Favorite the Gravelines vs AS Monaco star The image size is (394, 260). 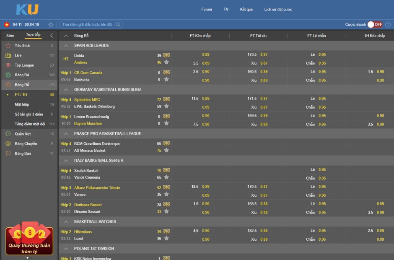click(x=166, y=150)
